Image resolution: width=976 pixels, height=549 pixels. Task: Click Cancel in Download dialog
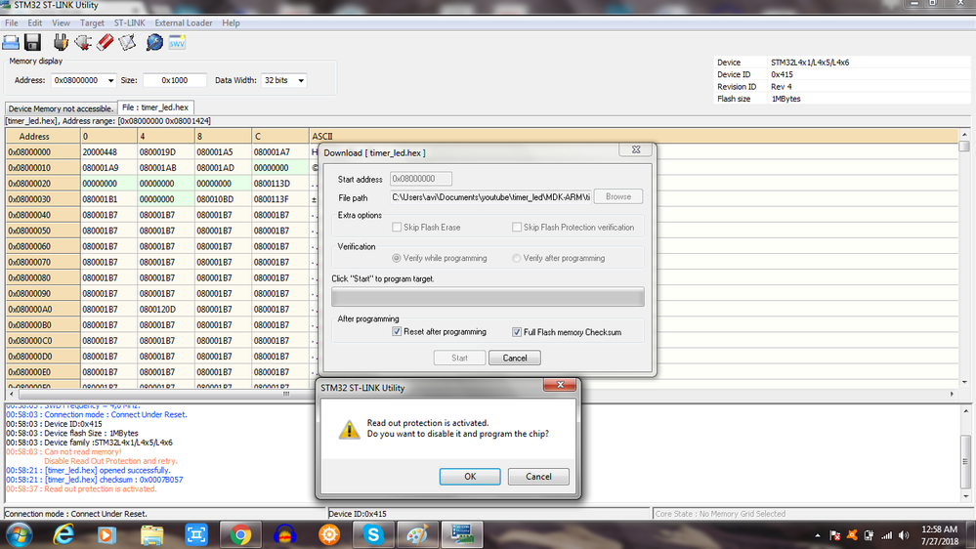pyautogui.click(x=515, y=358)
